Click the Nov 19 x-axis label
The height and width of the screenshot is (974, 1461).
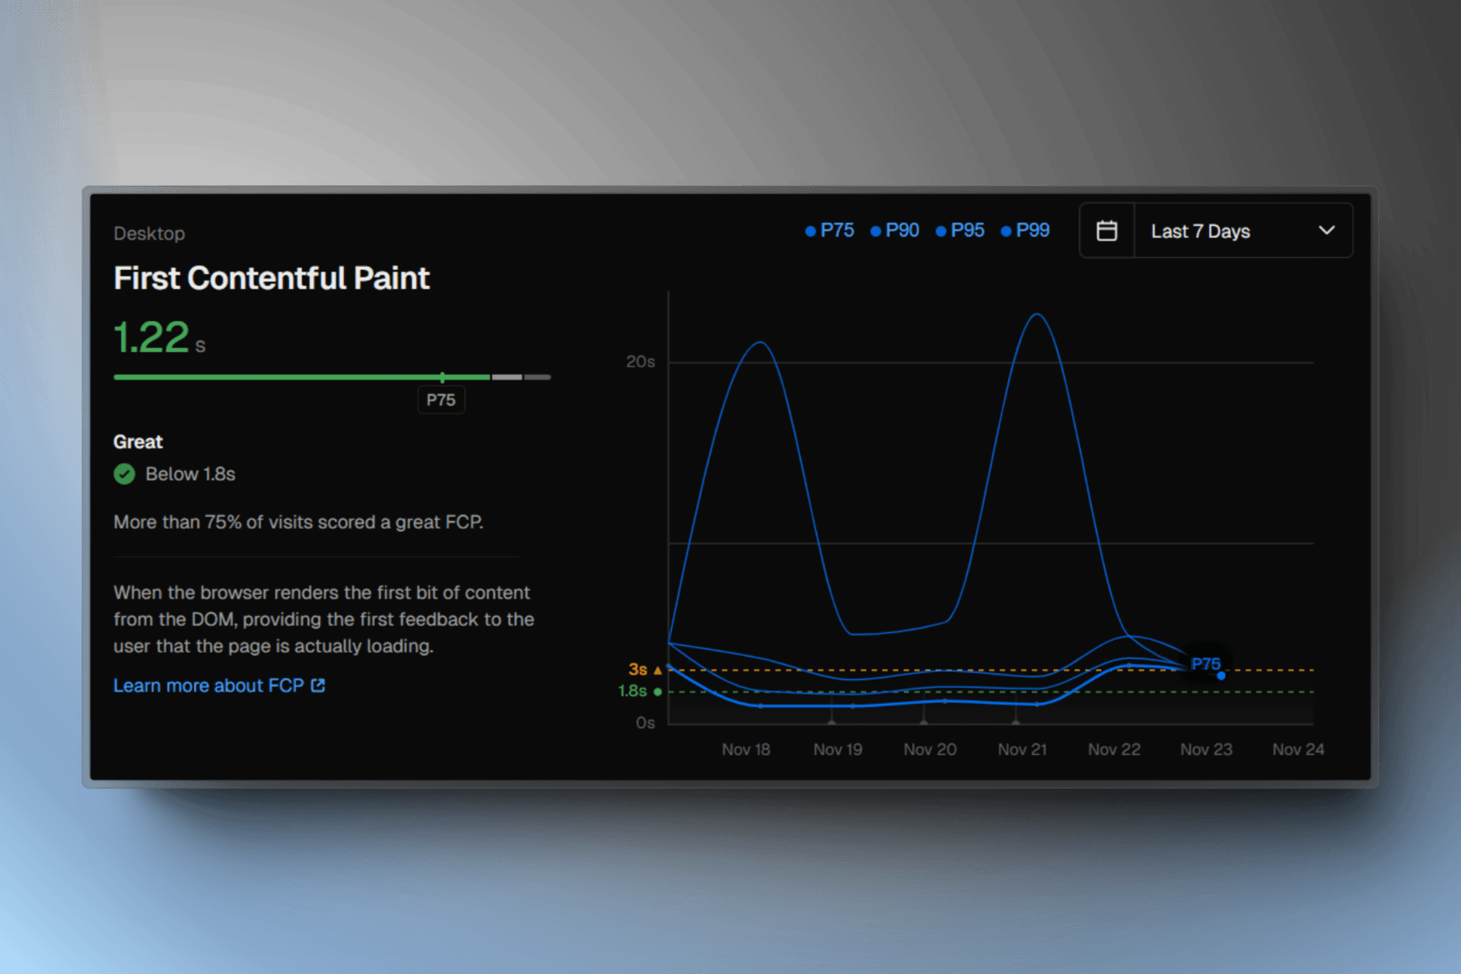tap(838, 750)
